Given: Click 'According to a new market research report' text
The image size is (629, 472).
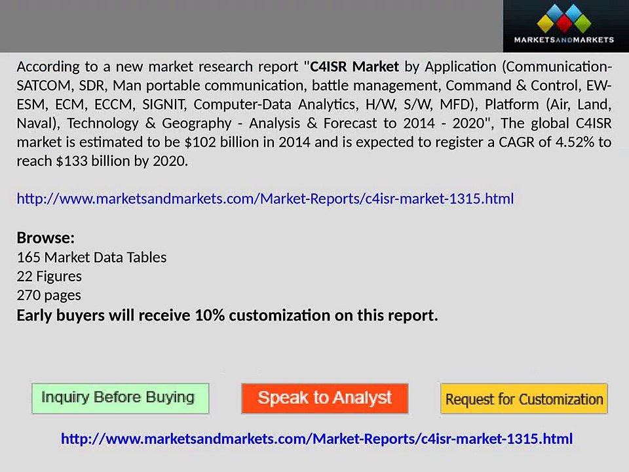Looking at the screenshot, I should pos(158,67).
